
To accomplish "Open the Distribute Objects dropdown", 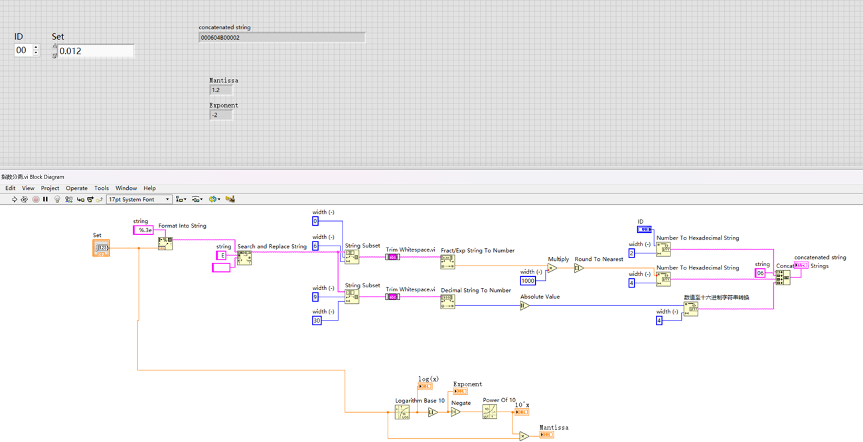I will [x=197, y=199].
